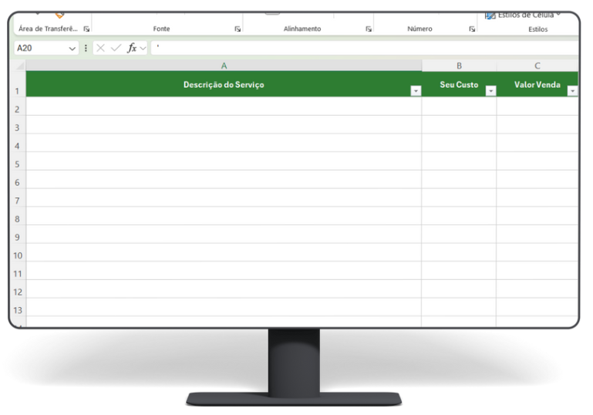Open Estilos de Célula menu
The height and width of the screenshot is (415, 593).
(x=523, y=15)
